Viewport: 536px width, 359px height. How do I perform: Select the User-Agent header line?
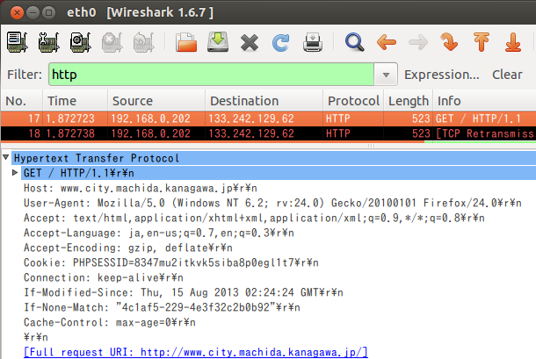pyautogui.click(x=272, y=203)
